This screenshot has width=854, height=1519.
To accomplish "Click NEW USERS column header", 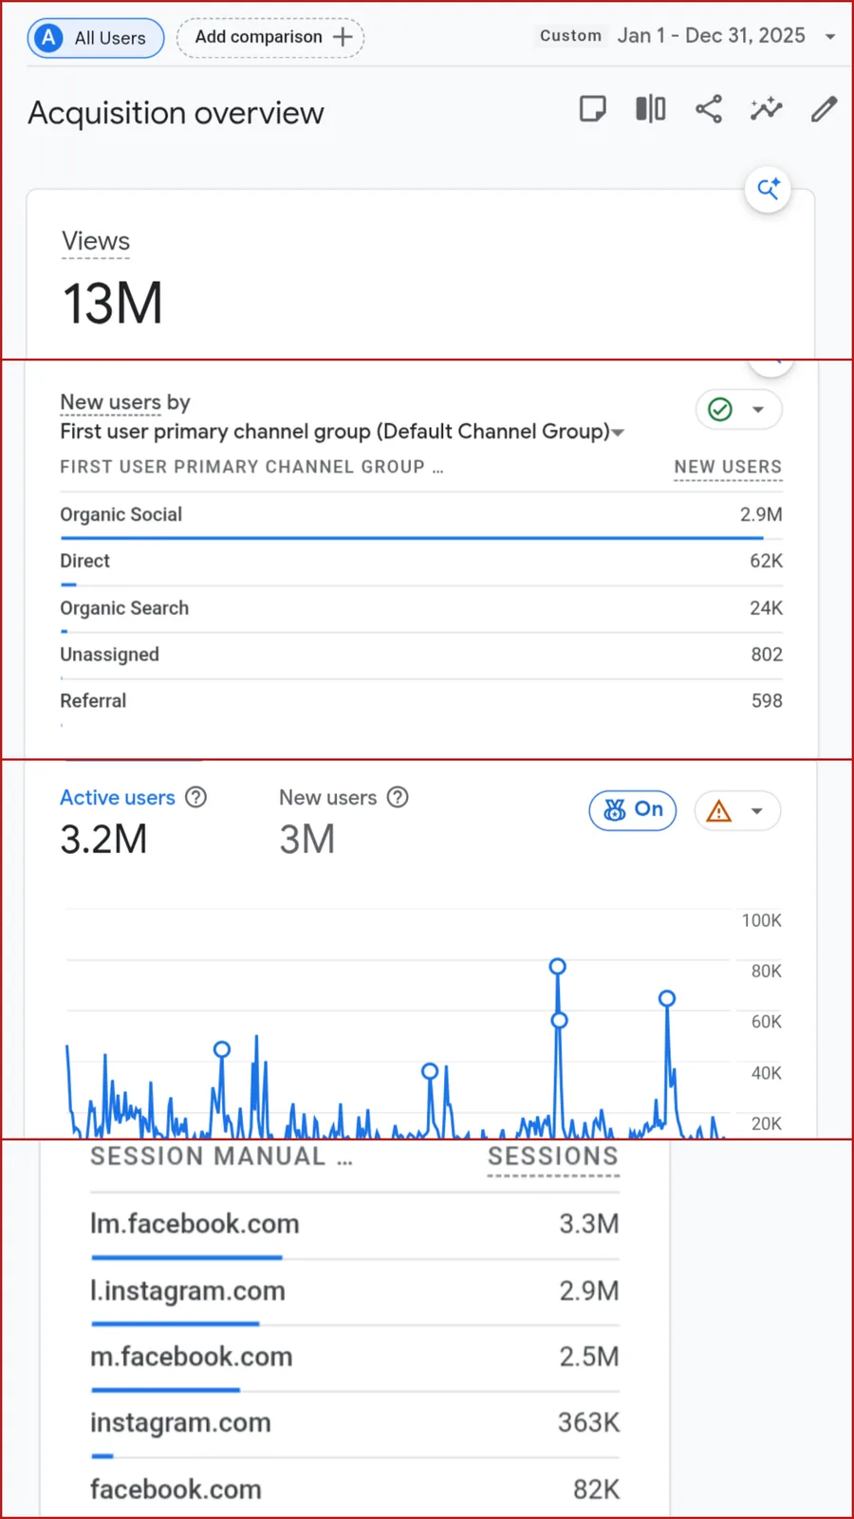I will pos(728,467).
